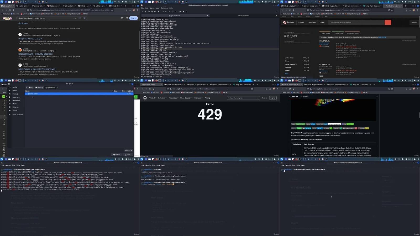Click the Google Sign in button
The image size is (420, 236).
(x=134, y=18)
